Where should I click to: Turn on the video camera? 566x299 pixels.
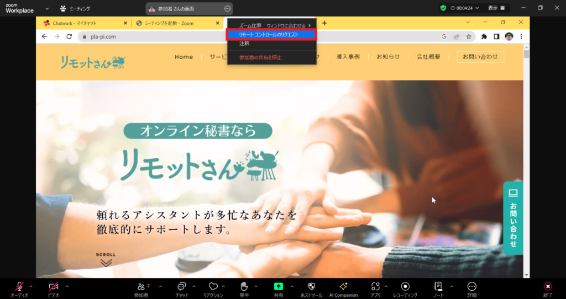click(x=54, y=286)
